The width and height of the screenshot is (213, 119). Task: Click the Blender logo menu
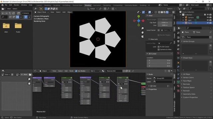point(2,5)
